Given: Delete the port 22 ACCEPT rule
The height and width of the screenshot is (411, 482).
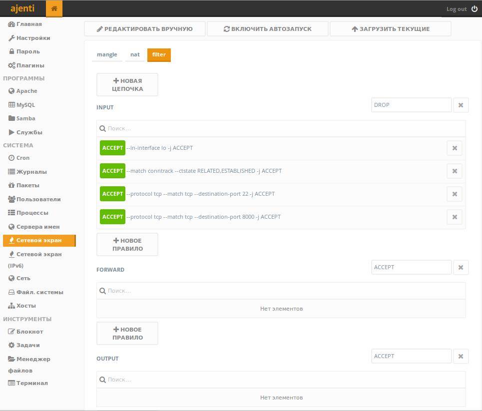Looking at the screenshot, I should coord(454,194).
